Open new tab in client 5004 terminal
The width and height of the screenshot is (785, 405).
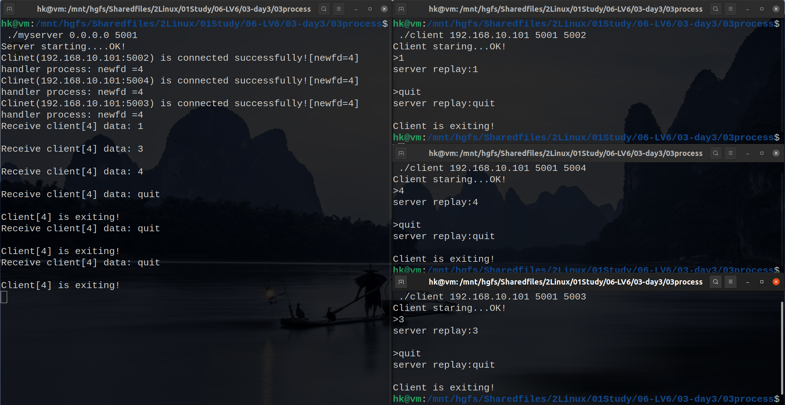click(401, 153)
